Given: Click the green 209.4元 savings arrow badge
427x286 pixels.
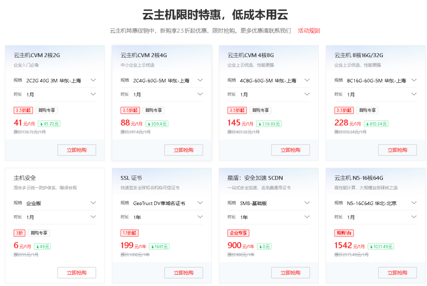Looking at the screenshot, I should pos(157,124).
